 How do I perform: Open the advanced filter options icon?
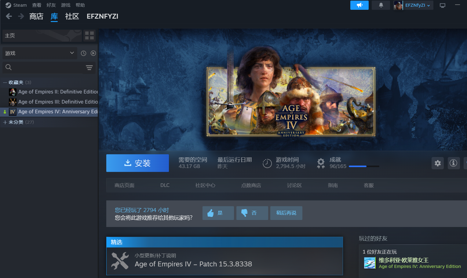[x=89, y=68]
